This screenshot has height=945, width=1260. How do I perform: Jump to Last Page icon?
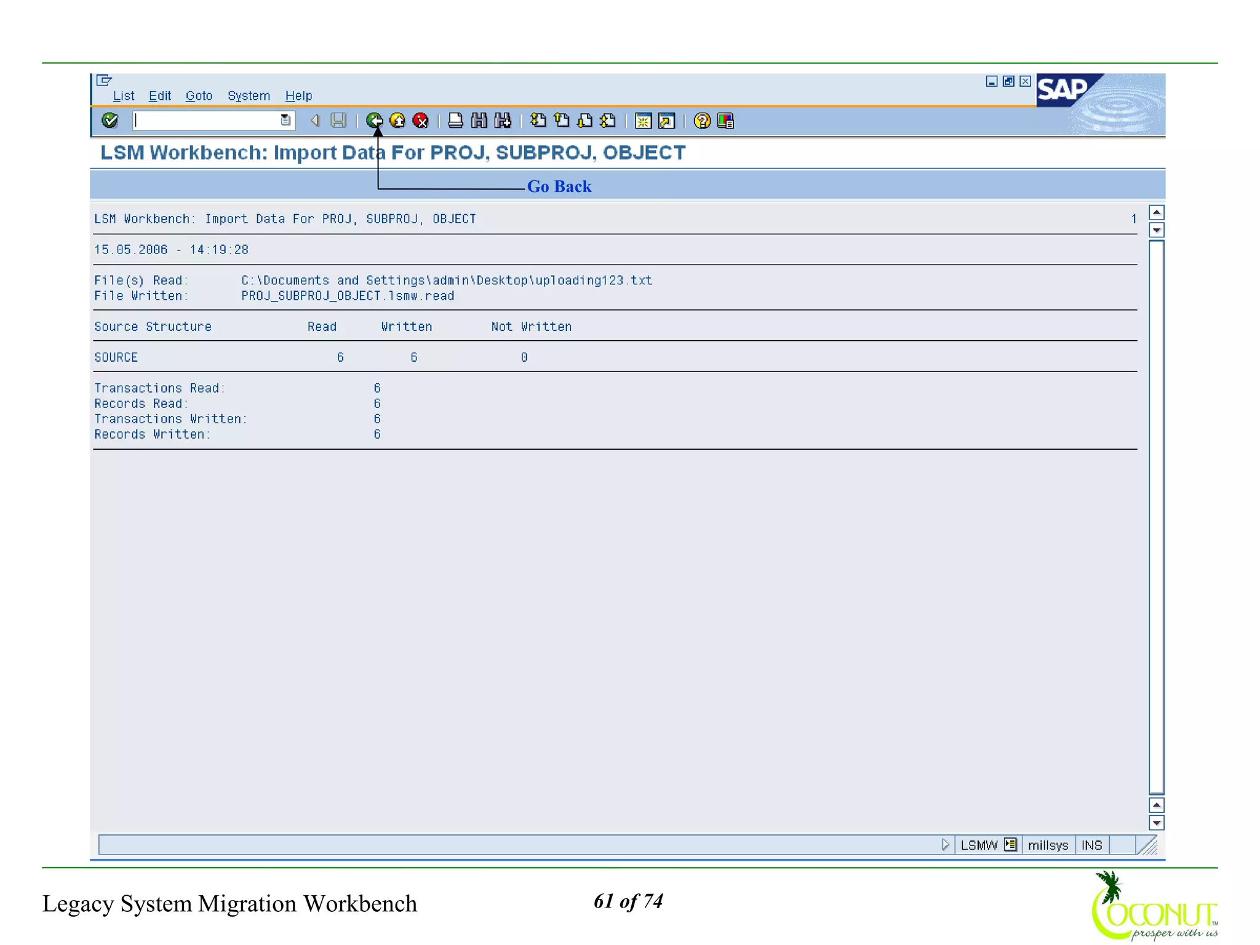[x=608, y=121]
